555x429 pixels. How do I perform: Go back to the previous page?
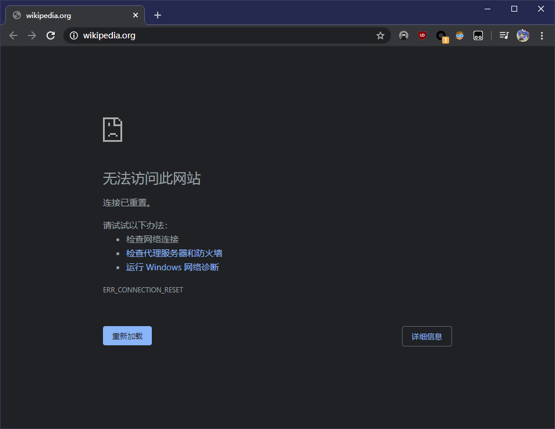[13, 35]
